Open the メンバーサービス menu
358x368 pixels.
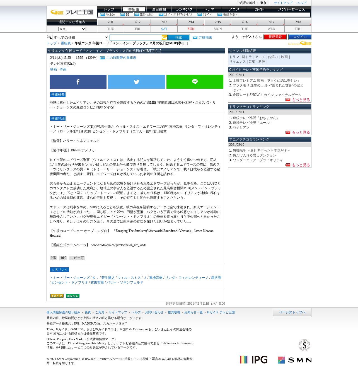tap(291, 9)
